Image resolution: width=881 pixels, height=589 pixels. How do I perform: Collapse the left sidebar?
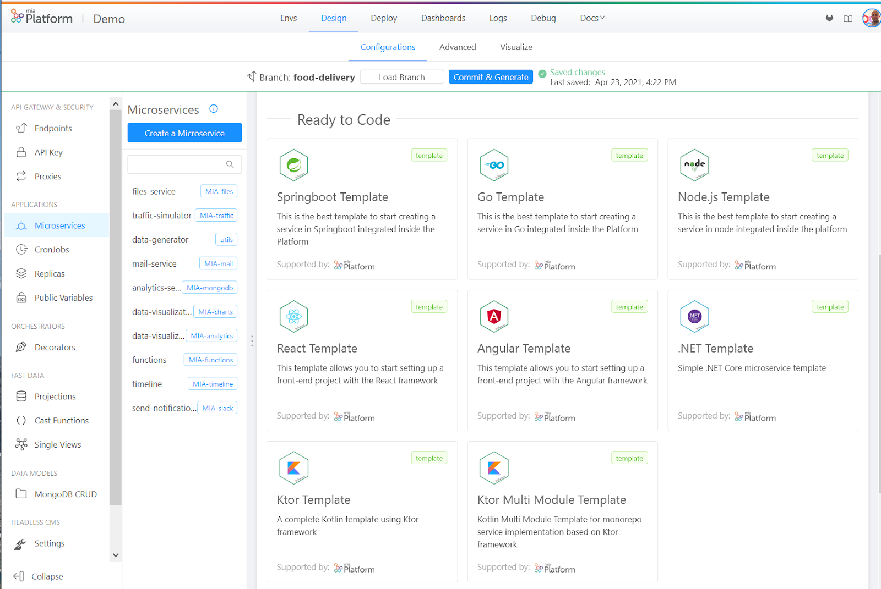point(37,576)
